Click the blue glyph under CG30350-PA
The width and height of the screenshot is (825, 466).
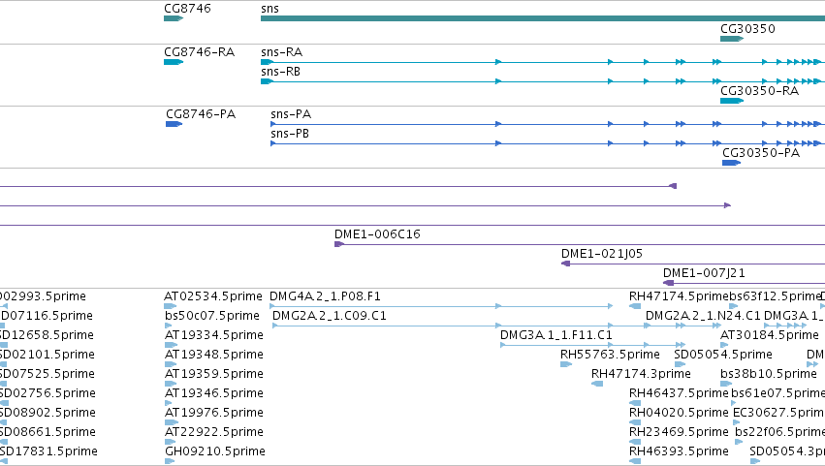(x=731, y=163)
